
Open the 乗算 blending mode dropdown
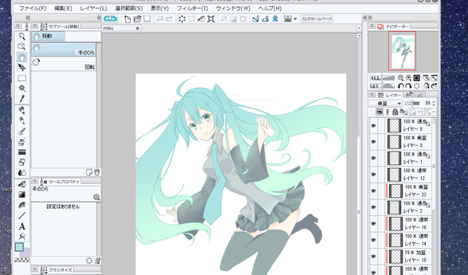pyautogui.click(x=385, y=104)
